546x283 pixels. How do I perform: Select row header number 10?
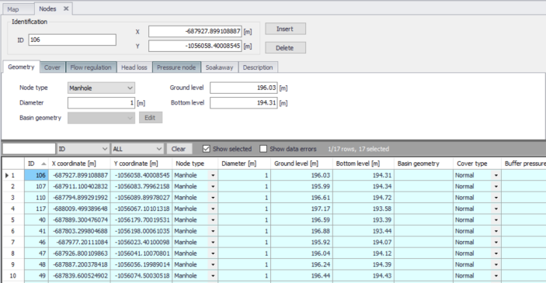pyautogui.click(x=13, y=276)
